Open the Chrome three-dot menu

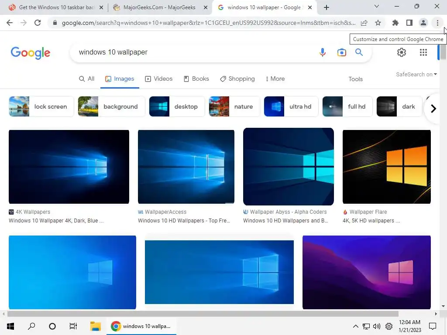437,23
